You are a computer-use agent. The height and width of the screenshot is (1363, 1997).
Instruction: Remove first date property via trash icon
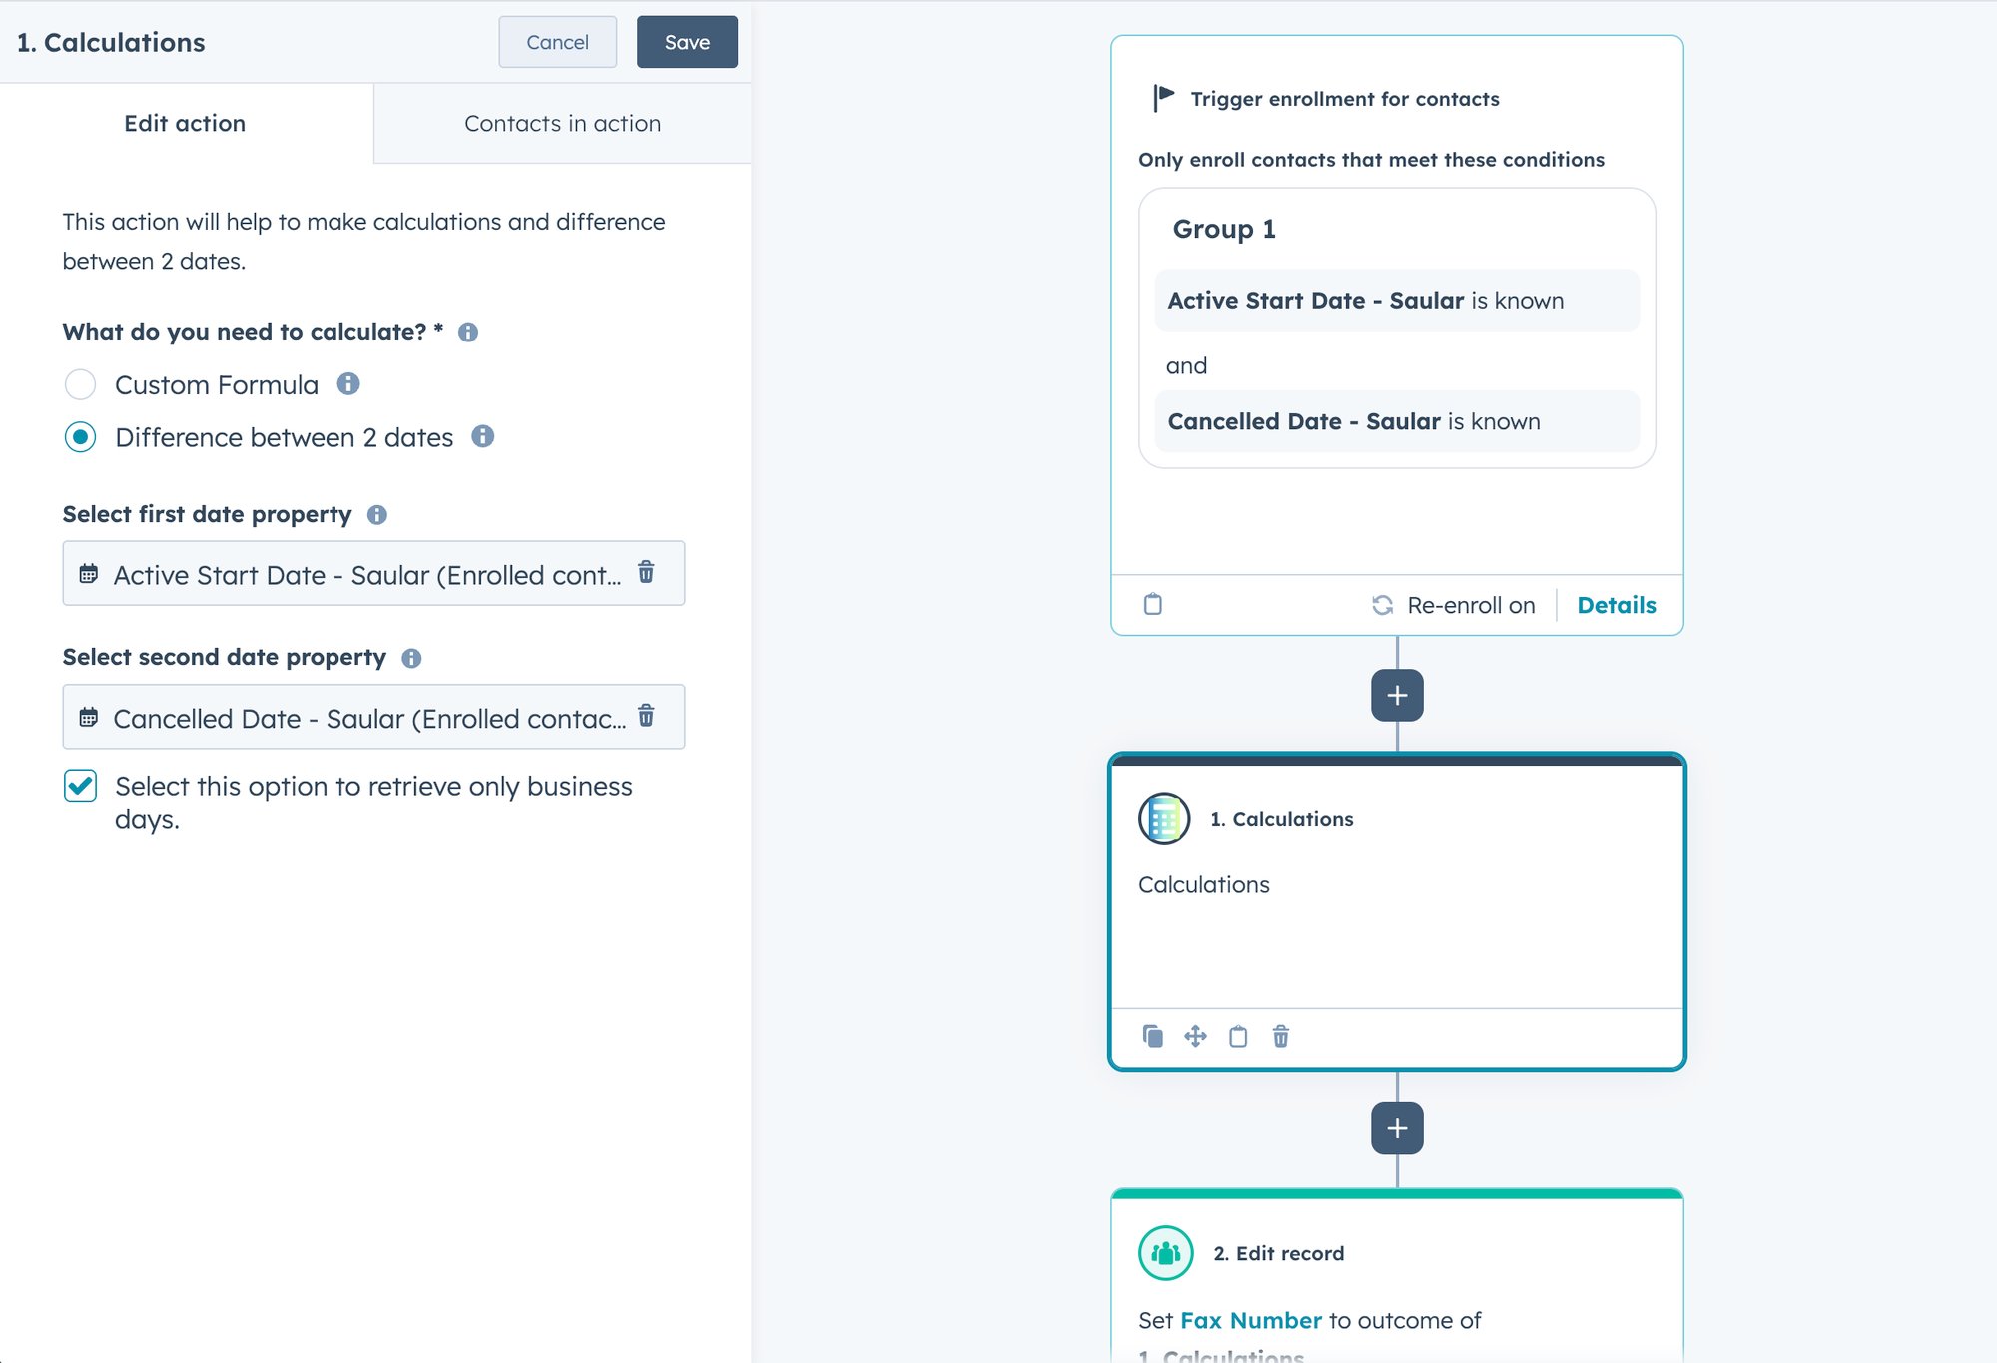click(x=647, y=573)
